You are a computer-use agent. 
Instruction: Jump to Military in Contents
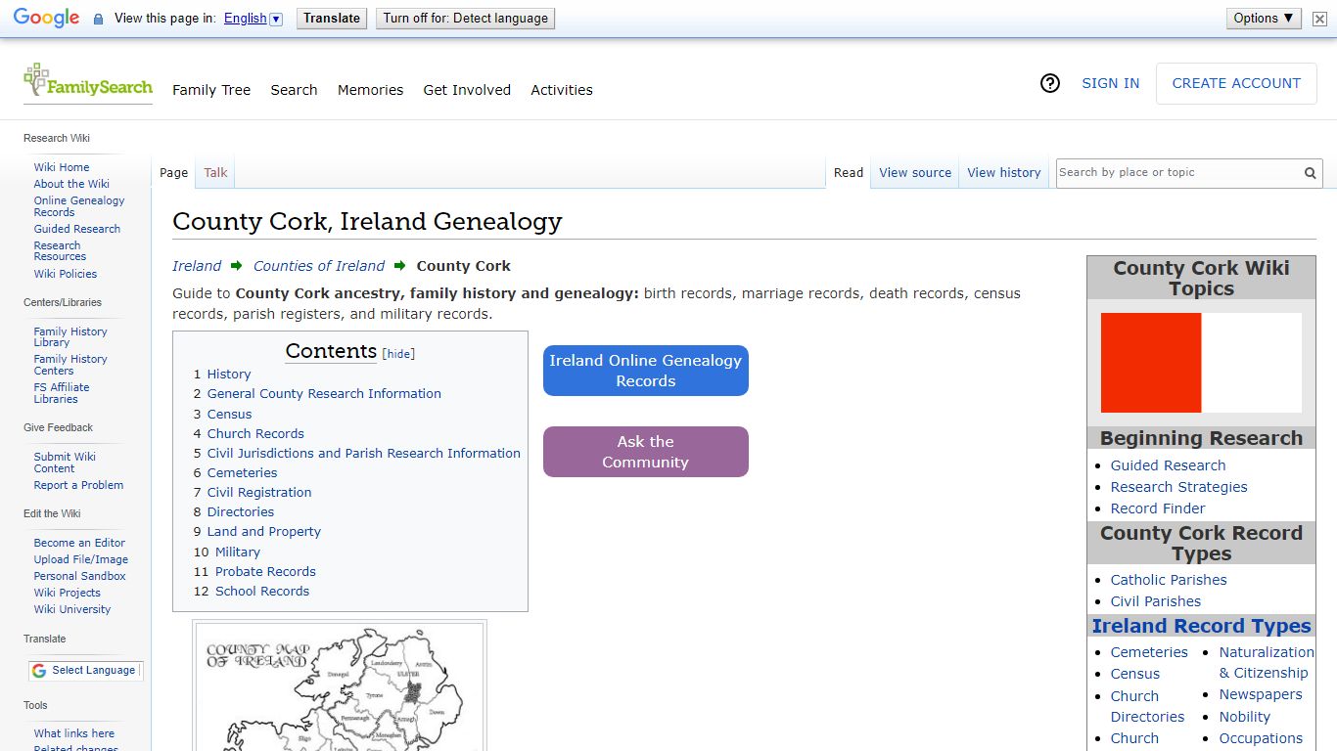pyautogui.click(x=238, y=552)
